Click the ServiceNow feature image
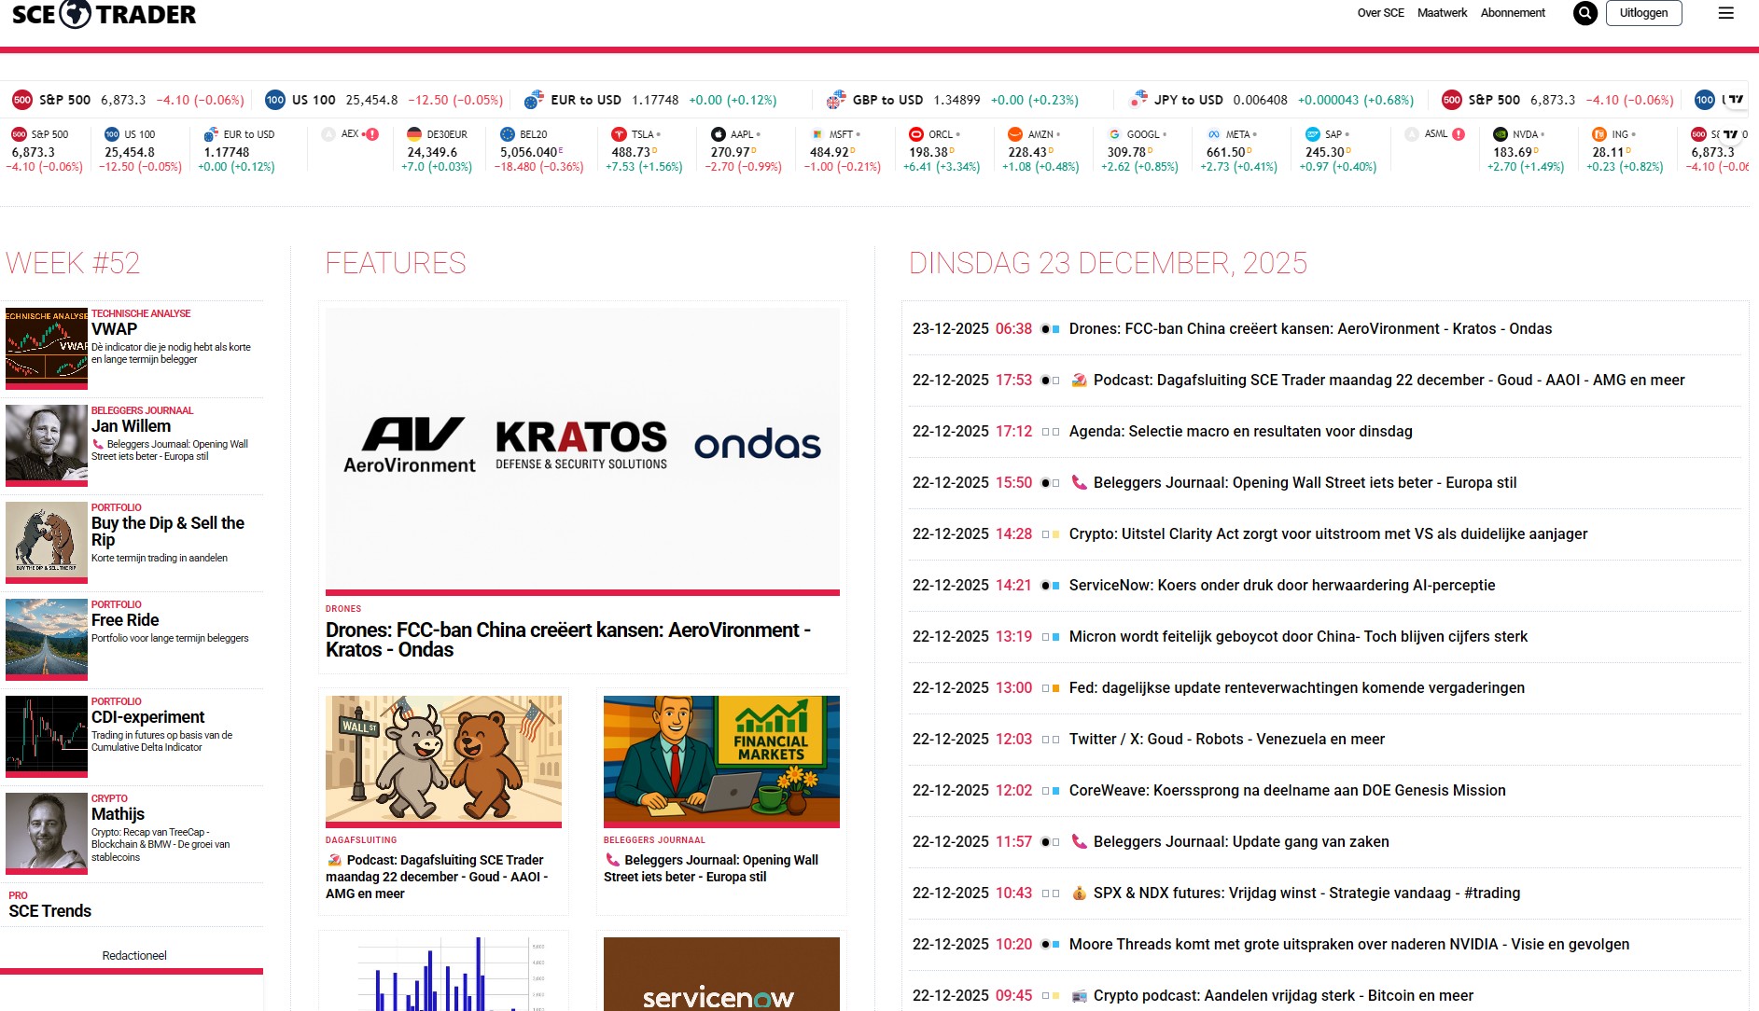Screen dimensions: 1759x1011 click(721, 974)
